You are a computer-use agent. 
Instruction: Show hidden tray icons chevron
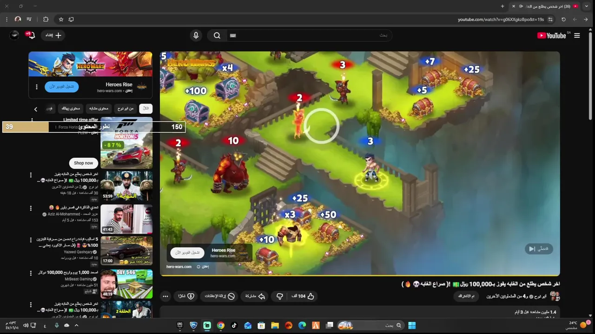coord(76,326)
